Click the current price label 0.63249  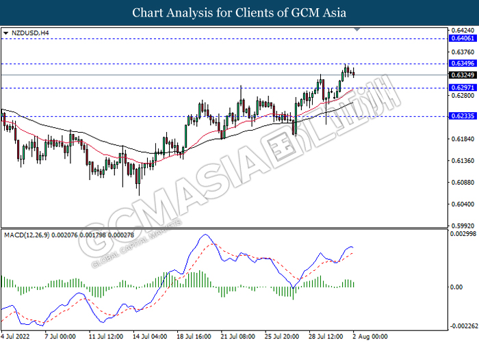463,75
